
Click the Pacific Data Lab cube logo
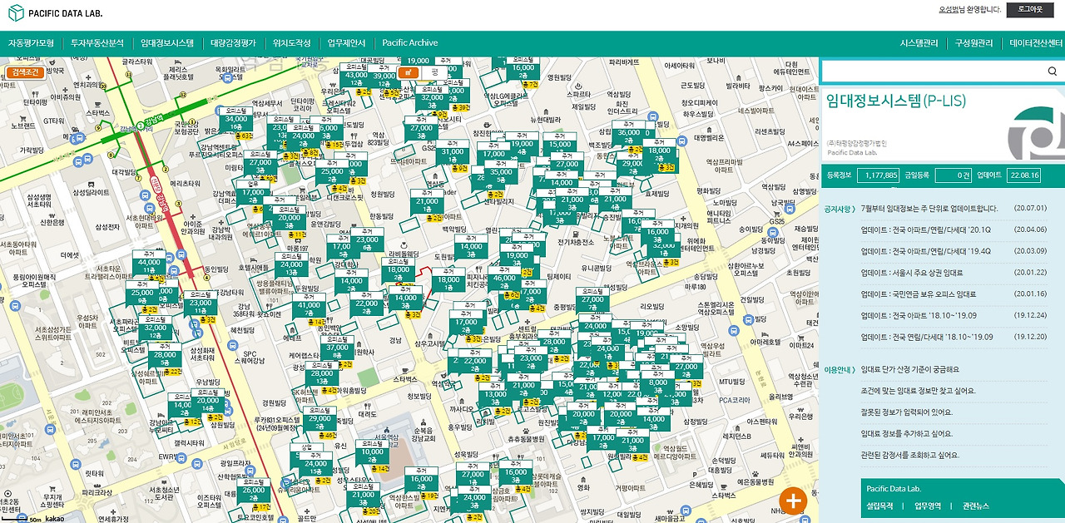point(16,14)
